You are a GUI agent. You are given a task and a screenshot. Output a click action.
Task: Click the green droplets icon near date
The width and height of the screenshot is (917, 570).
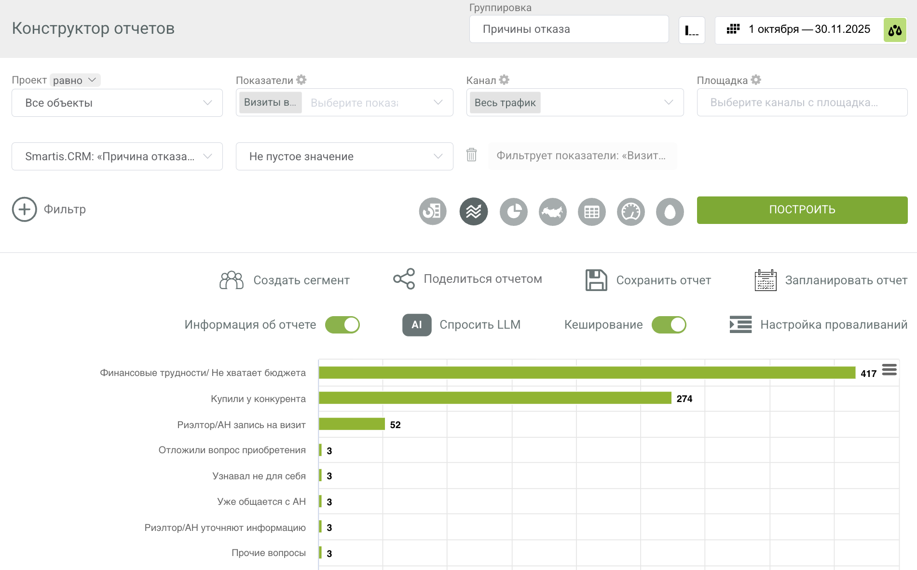895,30
